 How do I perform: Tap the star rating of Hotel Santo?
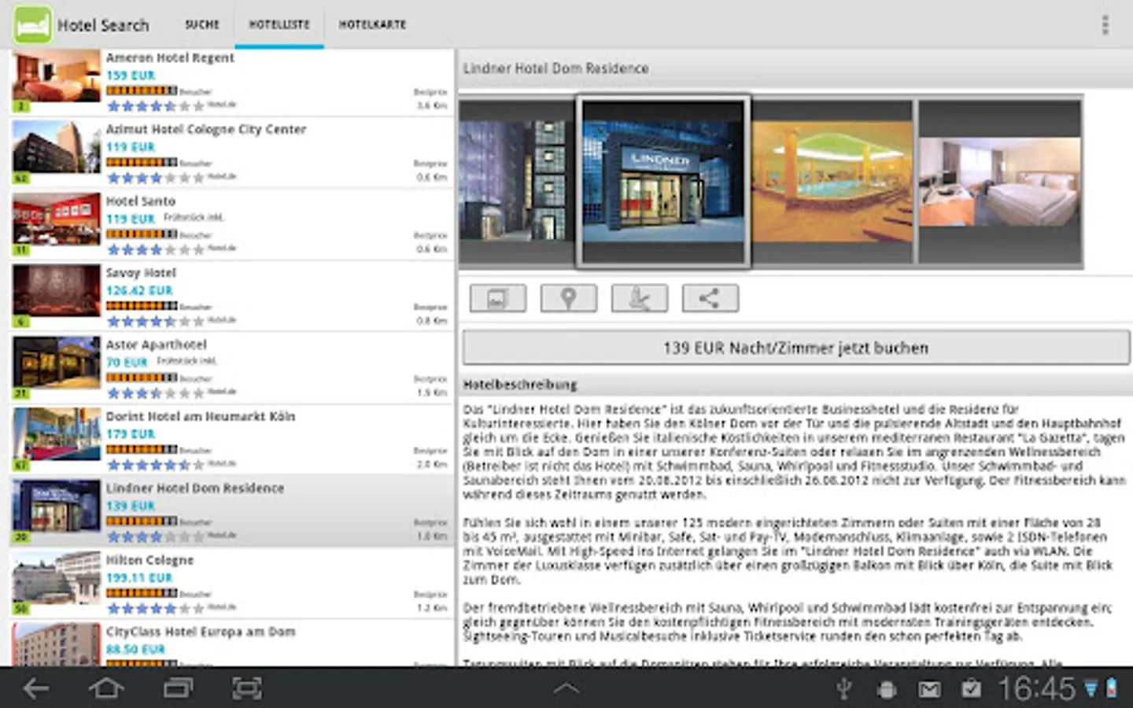155,249
